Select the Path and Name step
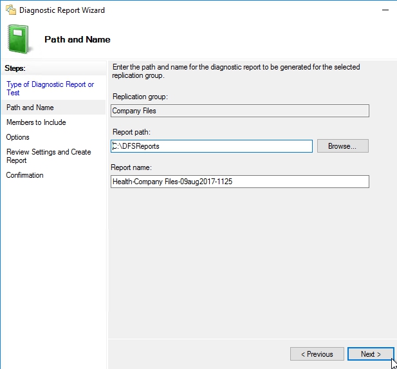Screen dimensions: 397x369 (x=30, y=108)
